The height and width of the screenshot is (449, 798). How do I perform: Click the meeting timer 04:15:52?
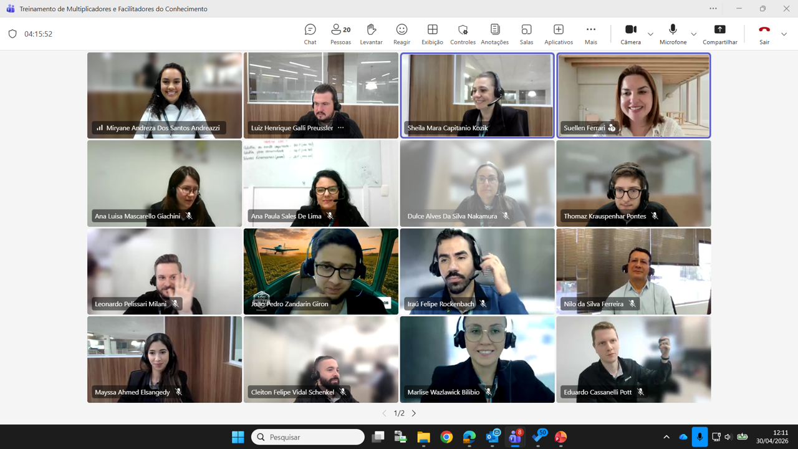(x=38, y=34)
